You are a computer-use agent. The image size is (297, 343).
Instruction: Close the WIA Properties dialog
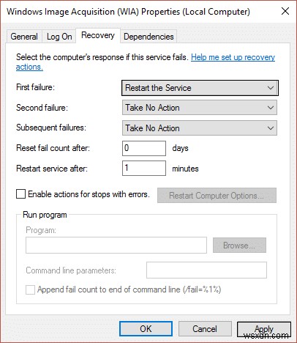click(x=285, y=11)
